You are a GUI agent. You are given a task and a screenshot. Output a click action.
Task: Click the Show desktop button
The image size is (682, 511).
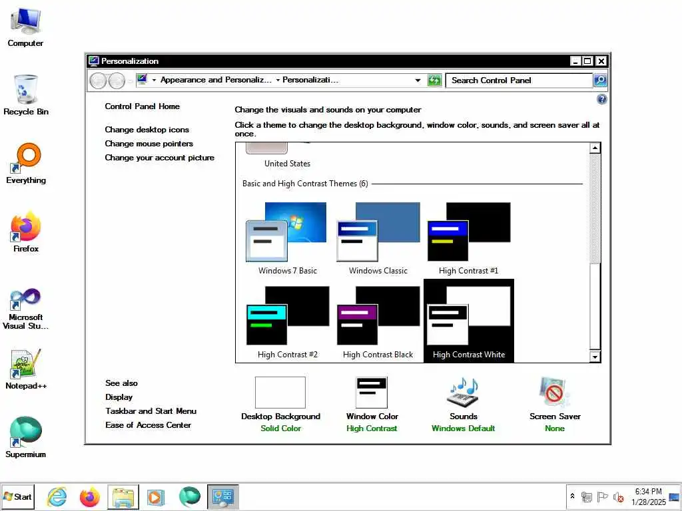click(x=675, y=496)
